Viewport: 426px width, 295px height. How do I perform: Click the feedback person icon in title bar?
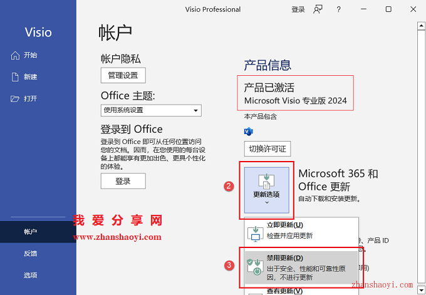click(x=318, y=9)
